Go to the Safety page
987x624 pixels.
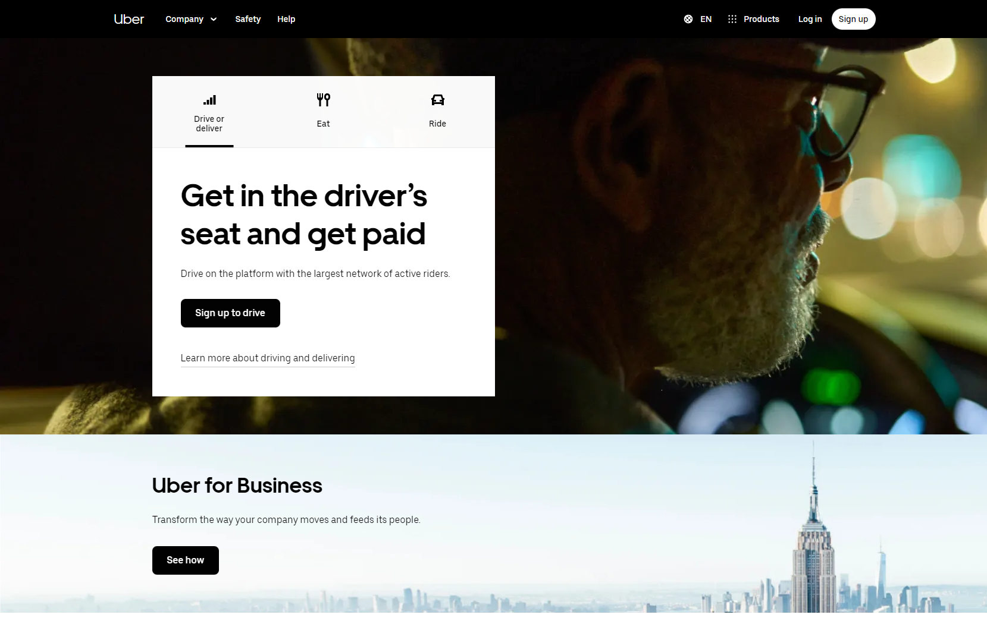pos(248,19)
